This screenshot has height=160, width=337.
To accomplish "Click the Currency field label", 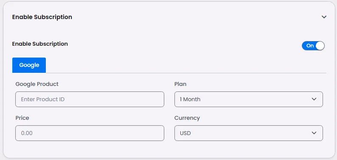I will click(x=187, y=118).
